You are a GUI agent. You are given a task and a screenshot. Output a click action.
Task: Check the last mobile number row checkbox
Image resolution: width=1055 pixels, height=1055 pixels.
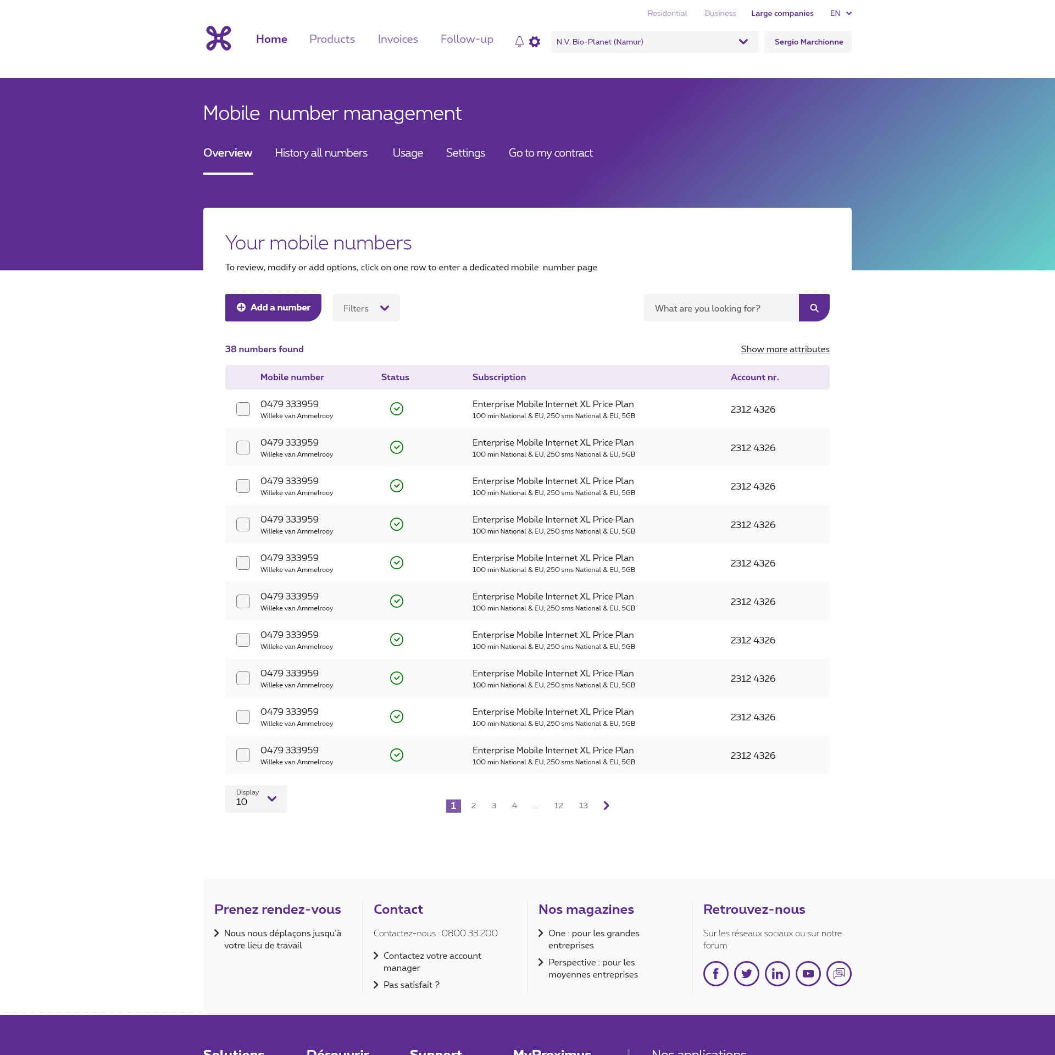tap(243, 755)
